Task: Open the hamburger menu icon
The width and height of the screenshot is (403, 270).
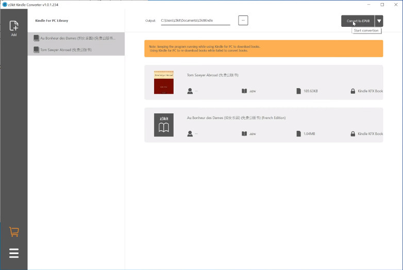Action: click(14, 253)
